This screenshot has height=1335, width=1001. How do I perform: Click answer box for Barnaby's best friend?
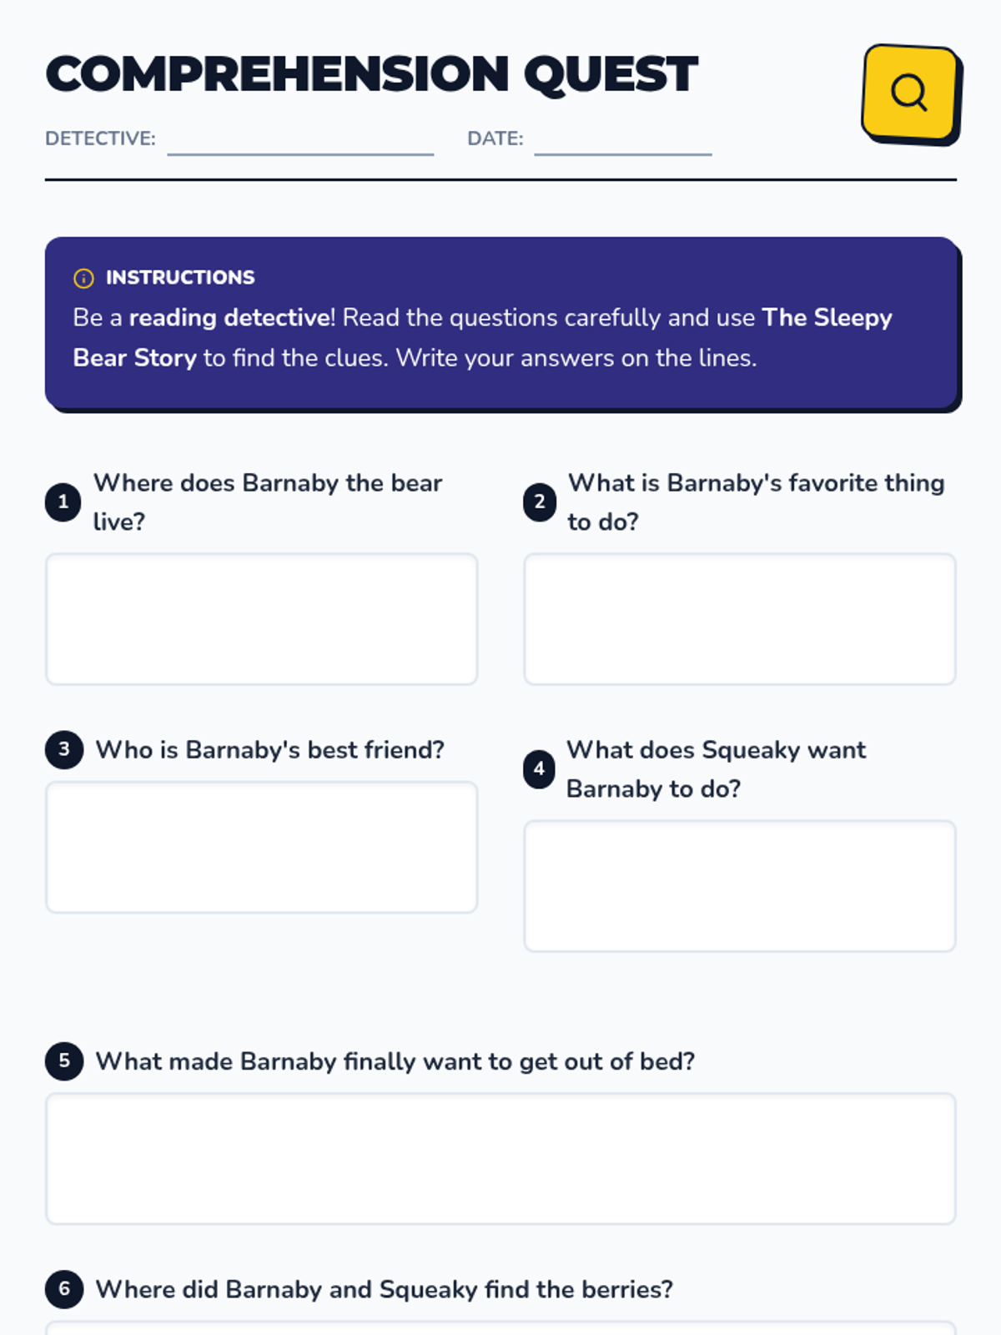click(262, 847)
